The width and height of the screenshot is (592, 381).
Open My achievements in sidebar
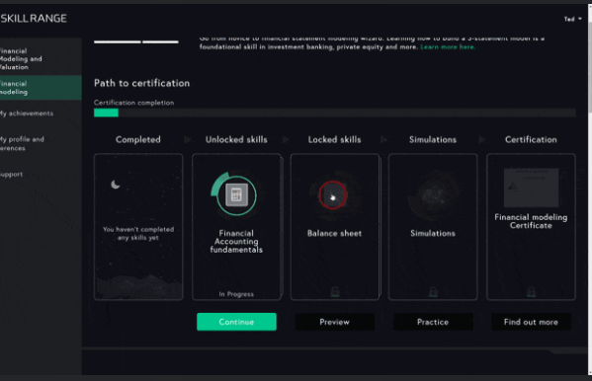(27, 114)
